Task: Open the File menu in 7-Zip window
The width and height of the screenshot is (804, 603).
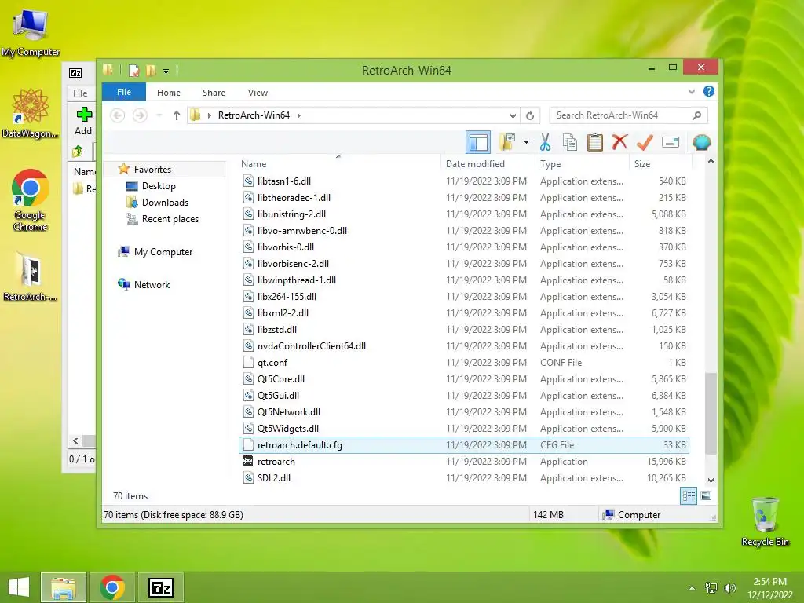Action: (x=80, y=93)
